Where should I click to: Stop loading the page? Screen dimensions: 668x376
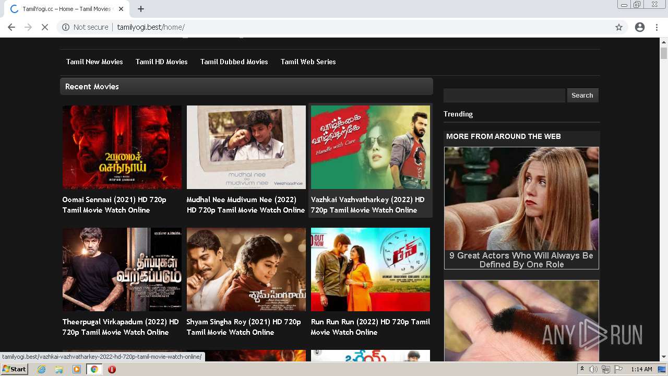(45, 27)
